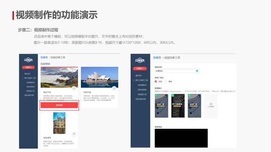Click the logo in the left screenshot's sidebar
Viewport: 271px width, 152px height.
[28, 60]
